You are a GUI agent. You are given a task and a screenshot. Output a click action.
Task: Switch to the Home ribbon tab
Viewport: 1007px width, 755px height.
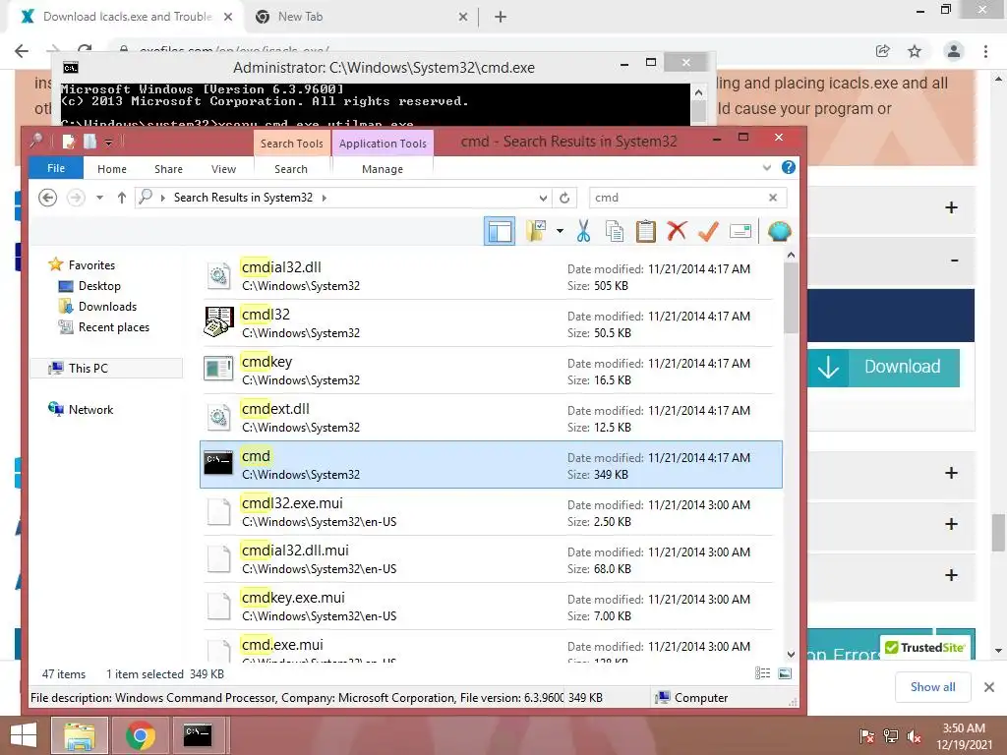112,169
